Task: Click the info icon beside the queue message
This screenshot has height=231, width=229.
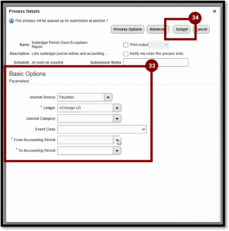Action: pyautogui.click(x=11, y=21)
